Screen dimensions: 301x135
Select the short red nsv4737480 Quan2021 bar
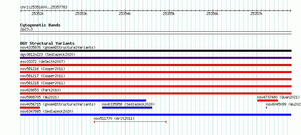[268, 100]
